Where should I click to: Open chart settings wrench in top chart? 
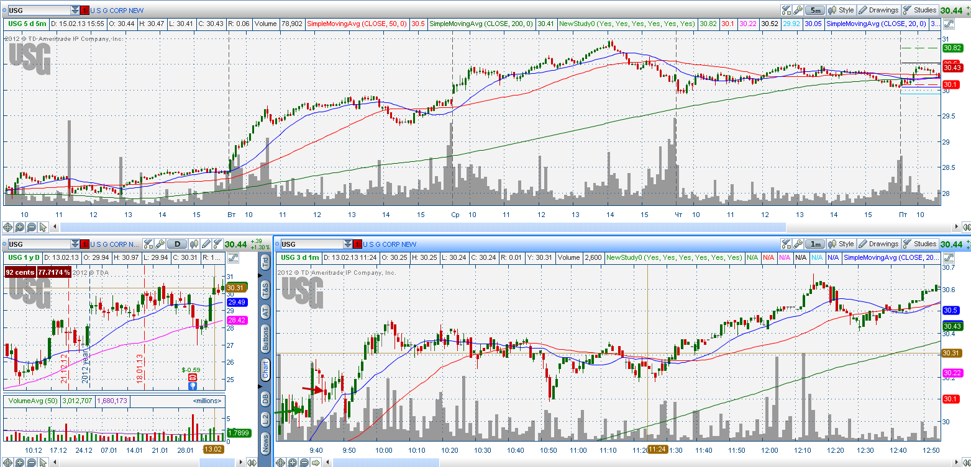point(798,10)
